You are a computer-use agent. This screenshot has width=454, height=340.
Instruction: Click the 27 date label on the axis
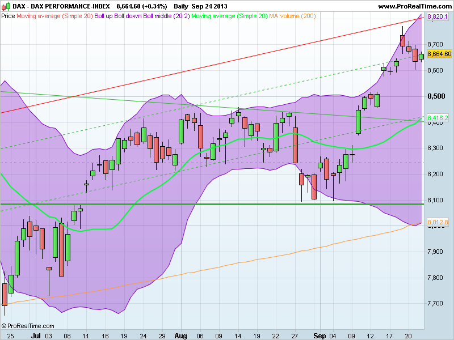(x=295, y=336)
